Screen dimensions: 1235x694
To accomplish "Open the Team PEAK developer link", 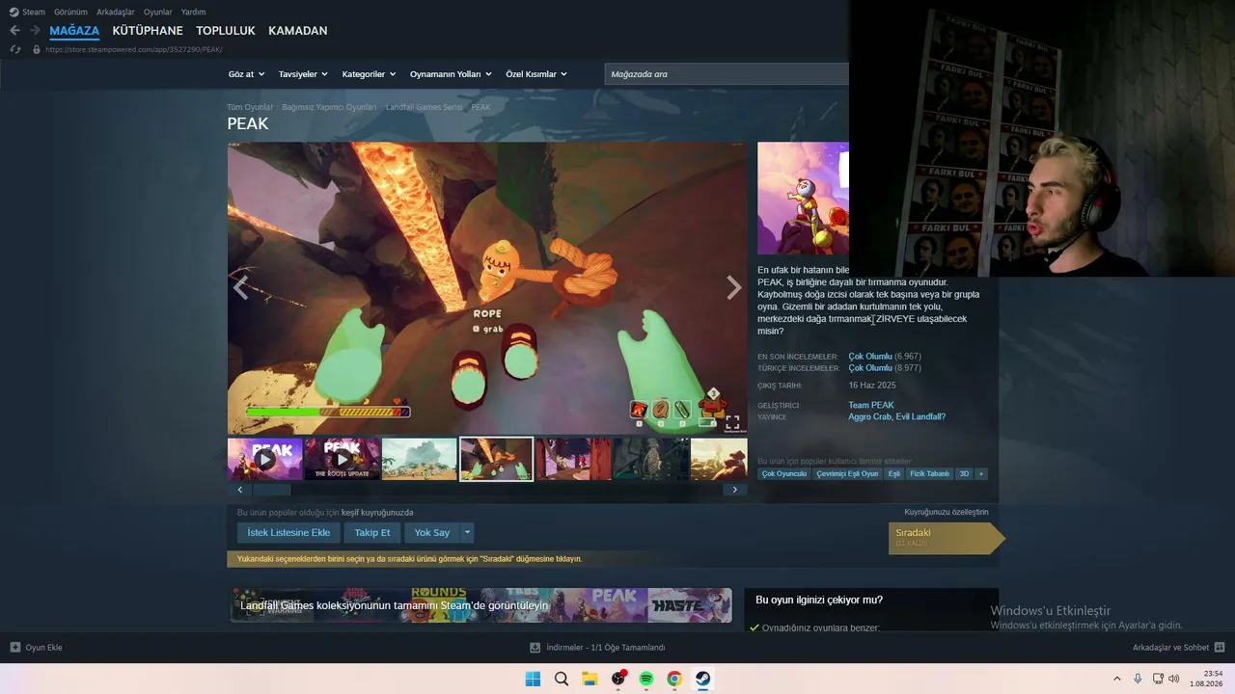I will [871, 406].
